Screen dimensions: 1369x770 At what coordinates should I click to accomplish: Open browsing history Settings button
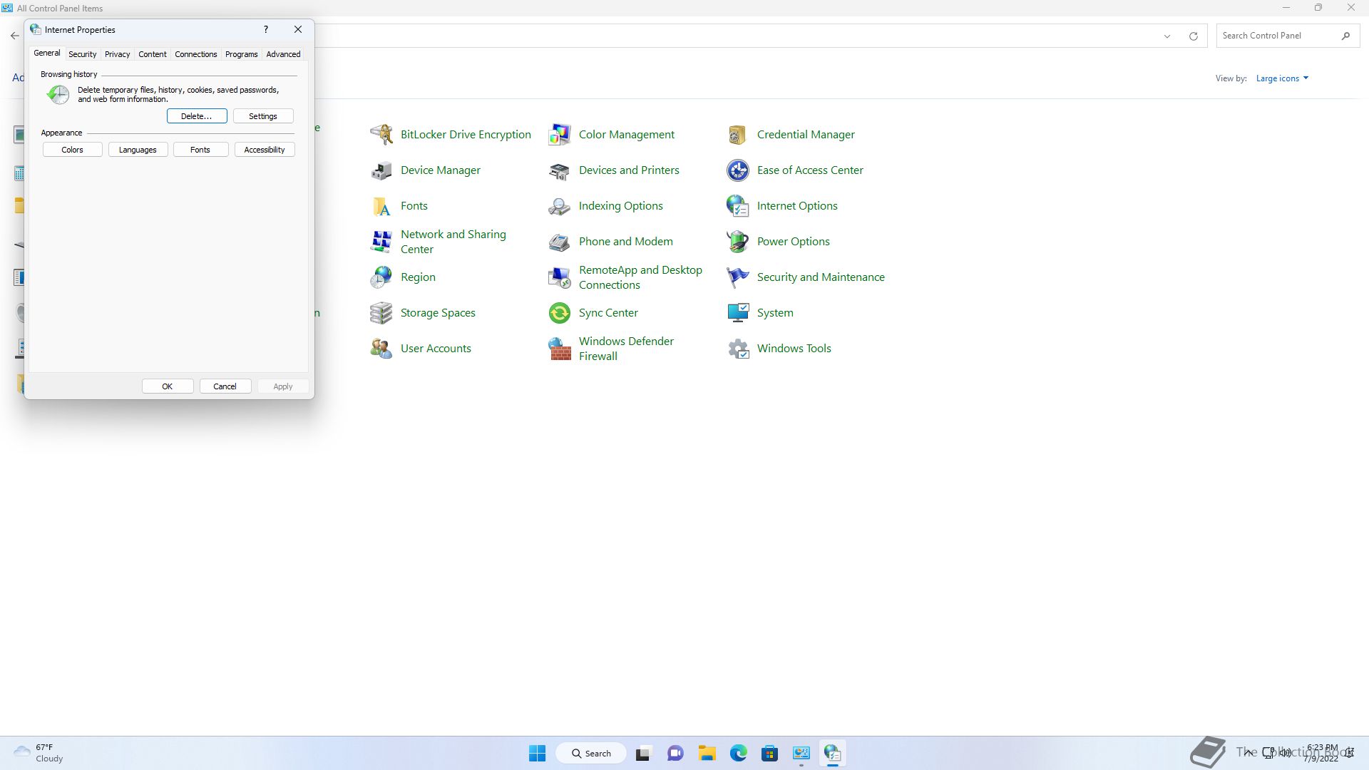263,116
